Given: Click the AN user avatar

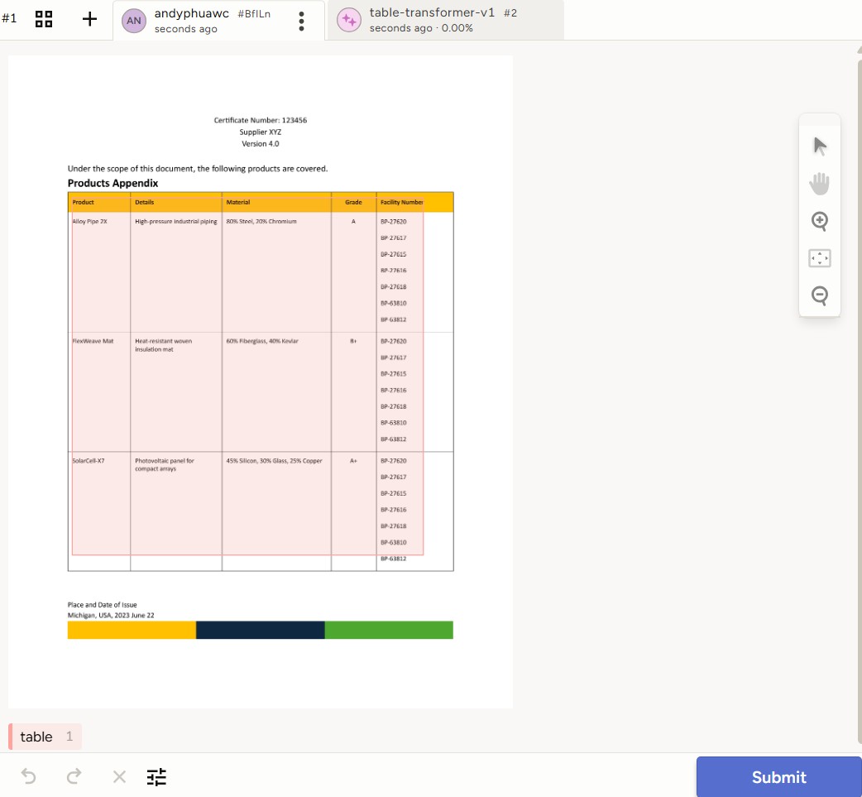Looking at the screenshot, I should click(x=134, y=21).
